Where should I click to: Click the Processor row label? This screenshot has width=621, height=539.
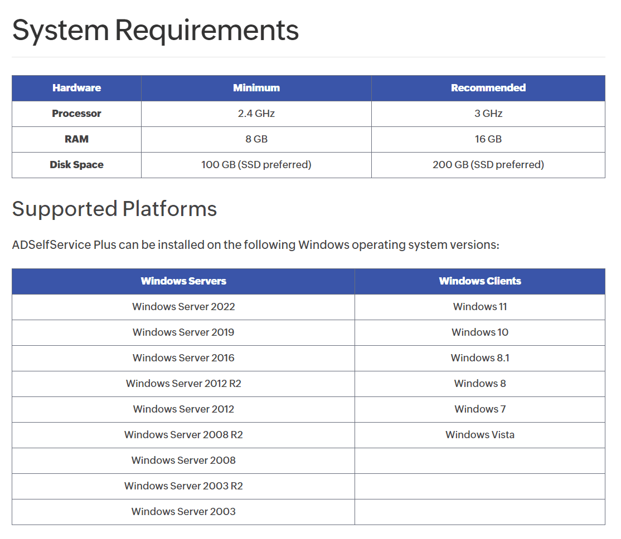[x=76, y=114]
